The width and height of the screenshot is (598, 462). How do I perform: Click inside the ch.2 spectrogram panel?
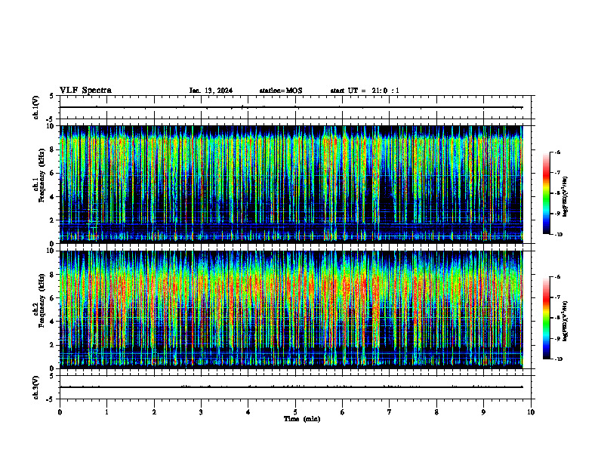291,310
